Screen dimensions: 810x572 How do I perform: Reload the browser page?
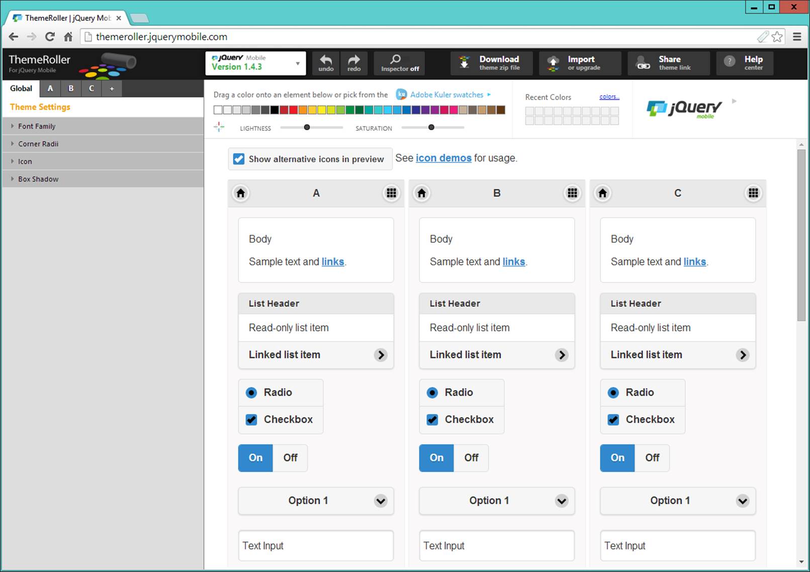tap(50, 37)
